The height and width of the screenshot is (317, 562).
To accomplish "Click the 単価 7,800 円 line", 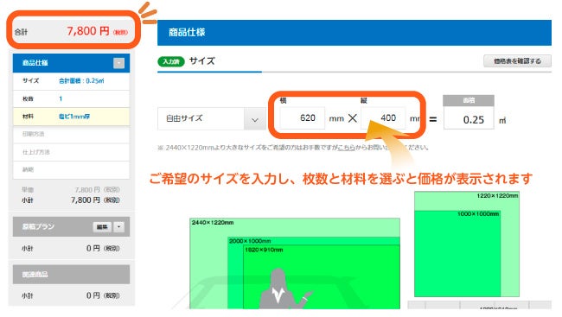I will click(x=71, y=190).
